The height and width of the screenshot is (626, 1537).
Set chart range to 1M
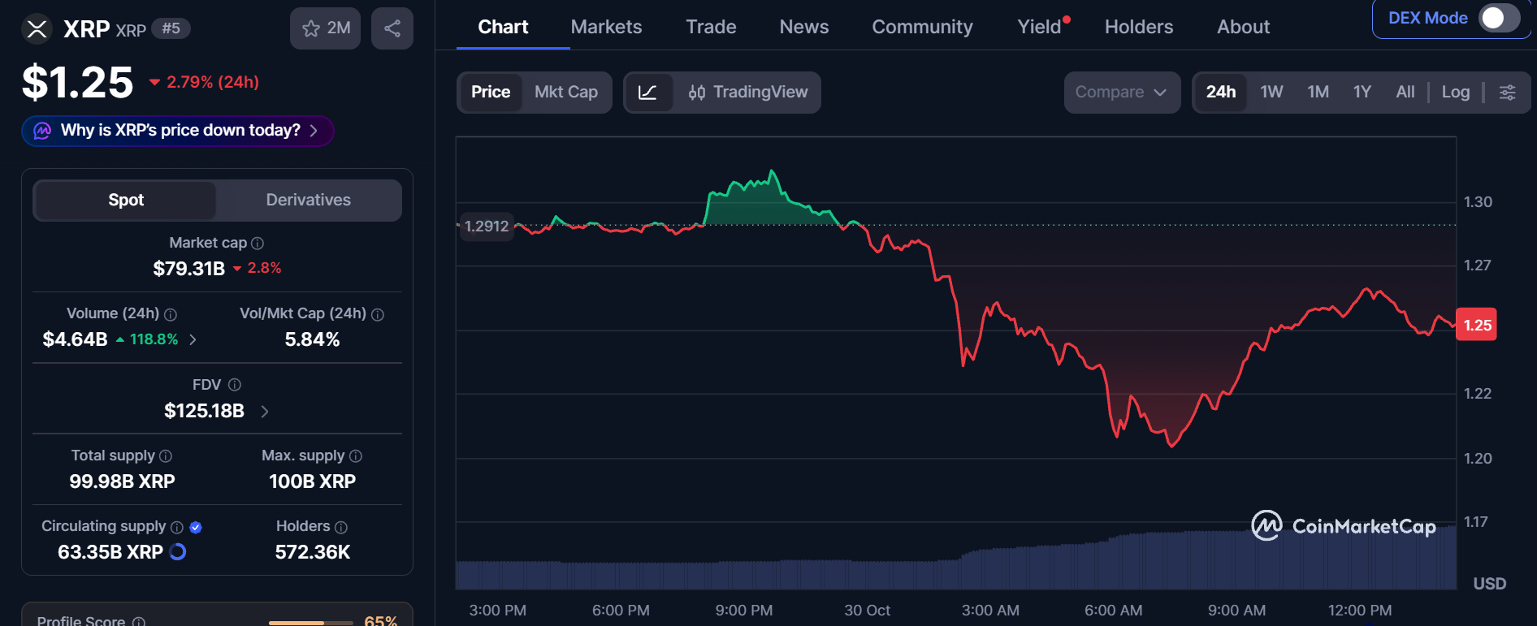[x=1318, y=93]
